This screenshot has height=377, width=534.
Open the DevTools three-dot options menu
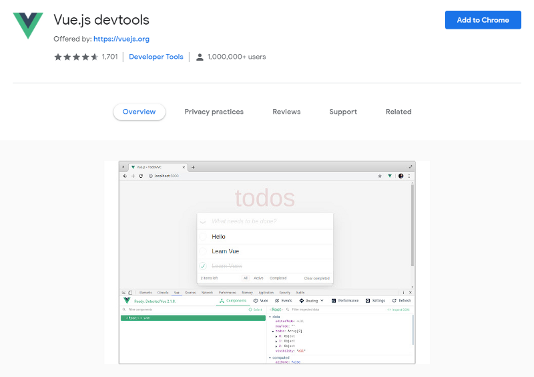pos(404,293)
